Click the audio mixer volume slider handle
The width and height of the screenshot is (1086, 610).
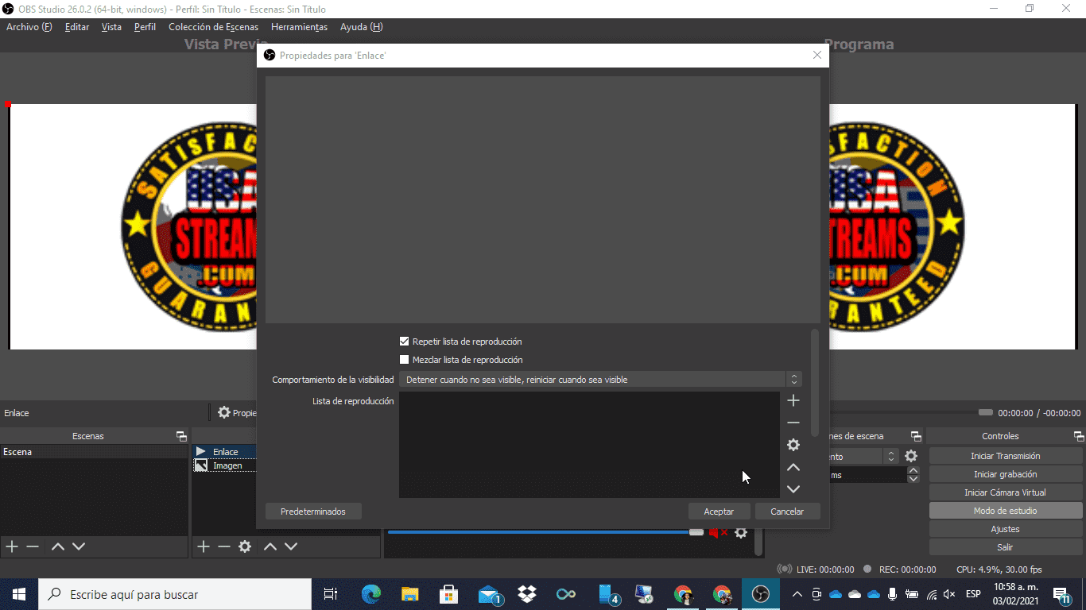click(696, 531)
